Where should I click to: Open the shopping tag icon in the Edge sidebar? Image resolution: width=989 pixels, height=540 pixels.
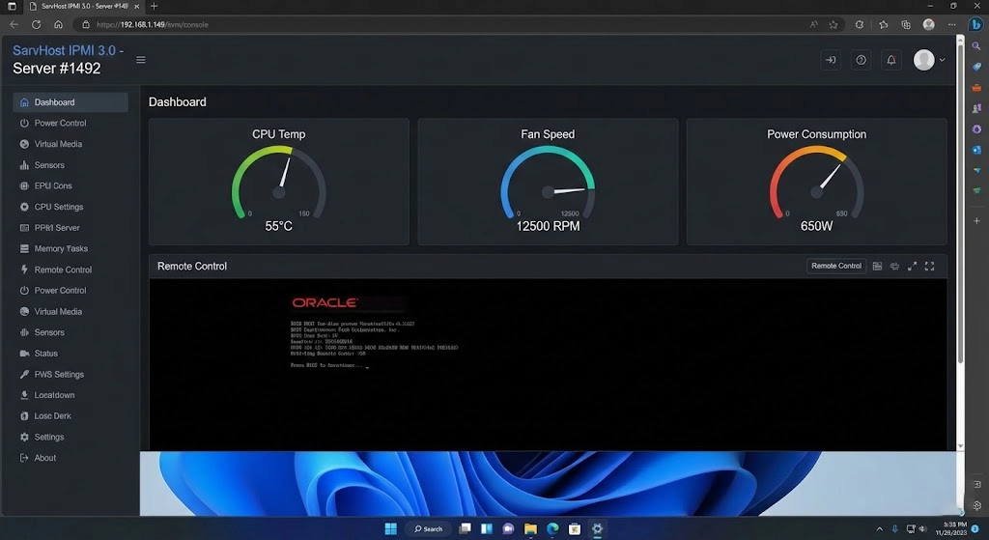pos(976,67)
